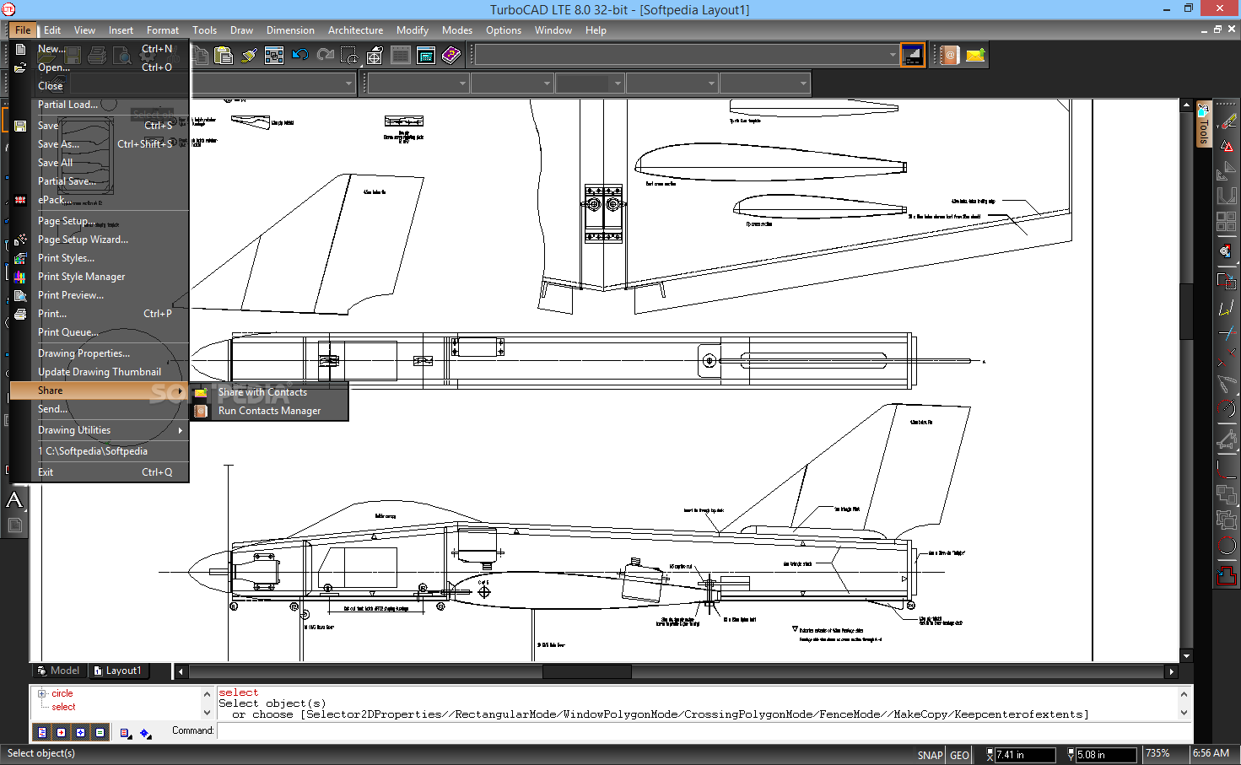Toggle second command-bar button with red arrow
This screenshot has height=765, width=1241.
(62, 732)
